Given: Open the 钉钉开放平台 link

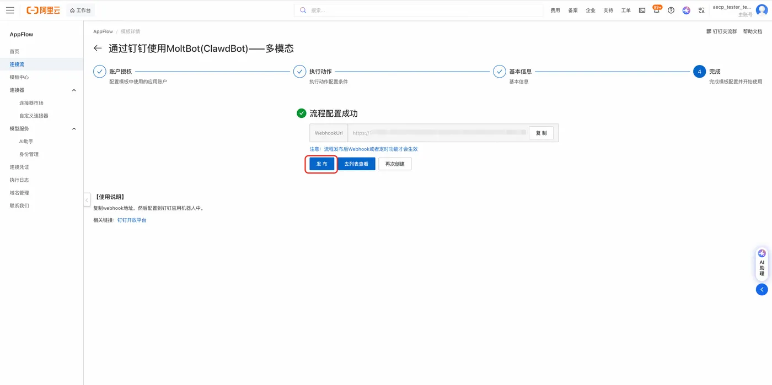Looking at the screenshot, I should click(132, 220).
